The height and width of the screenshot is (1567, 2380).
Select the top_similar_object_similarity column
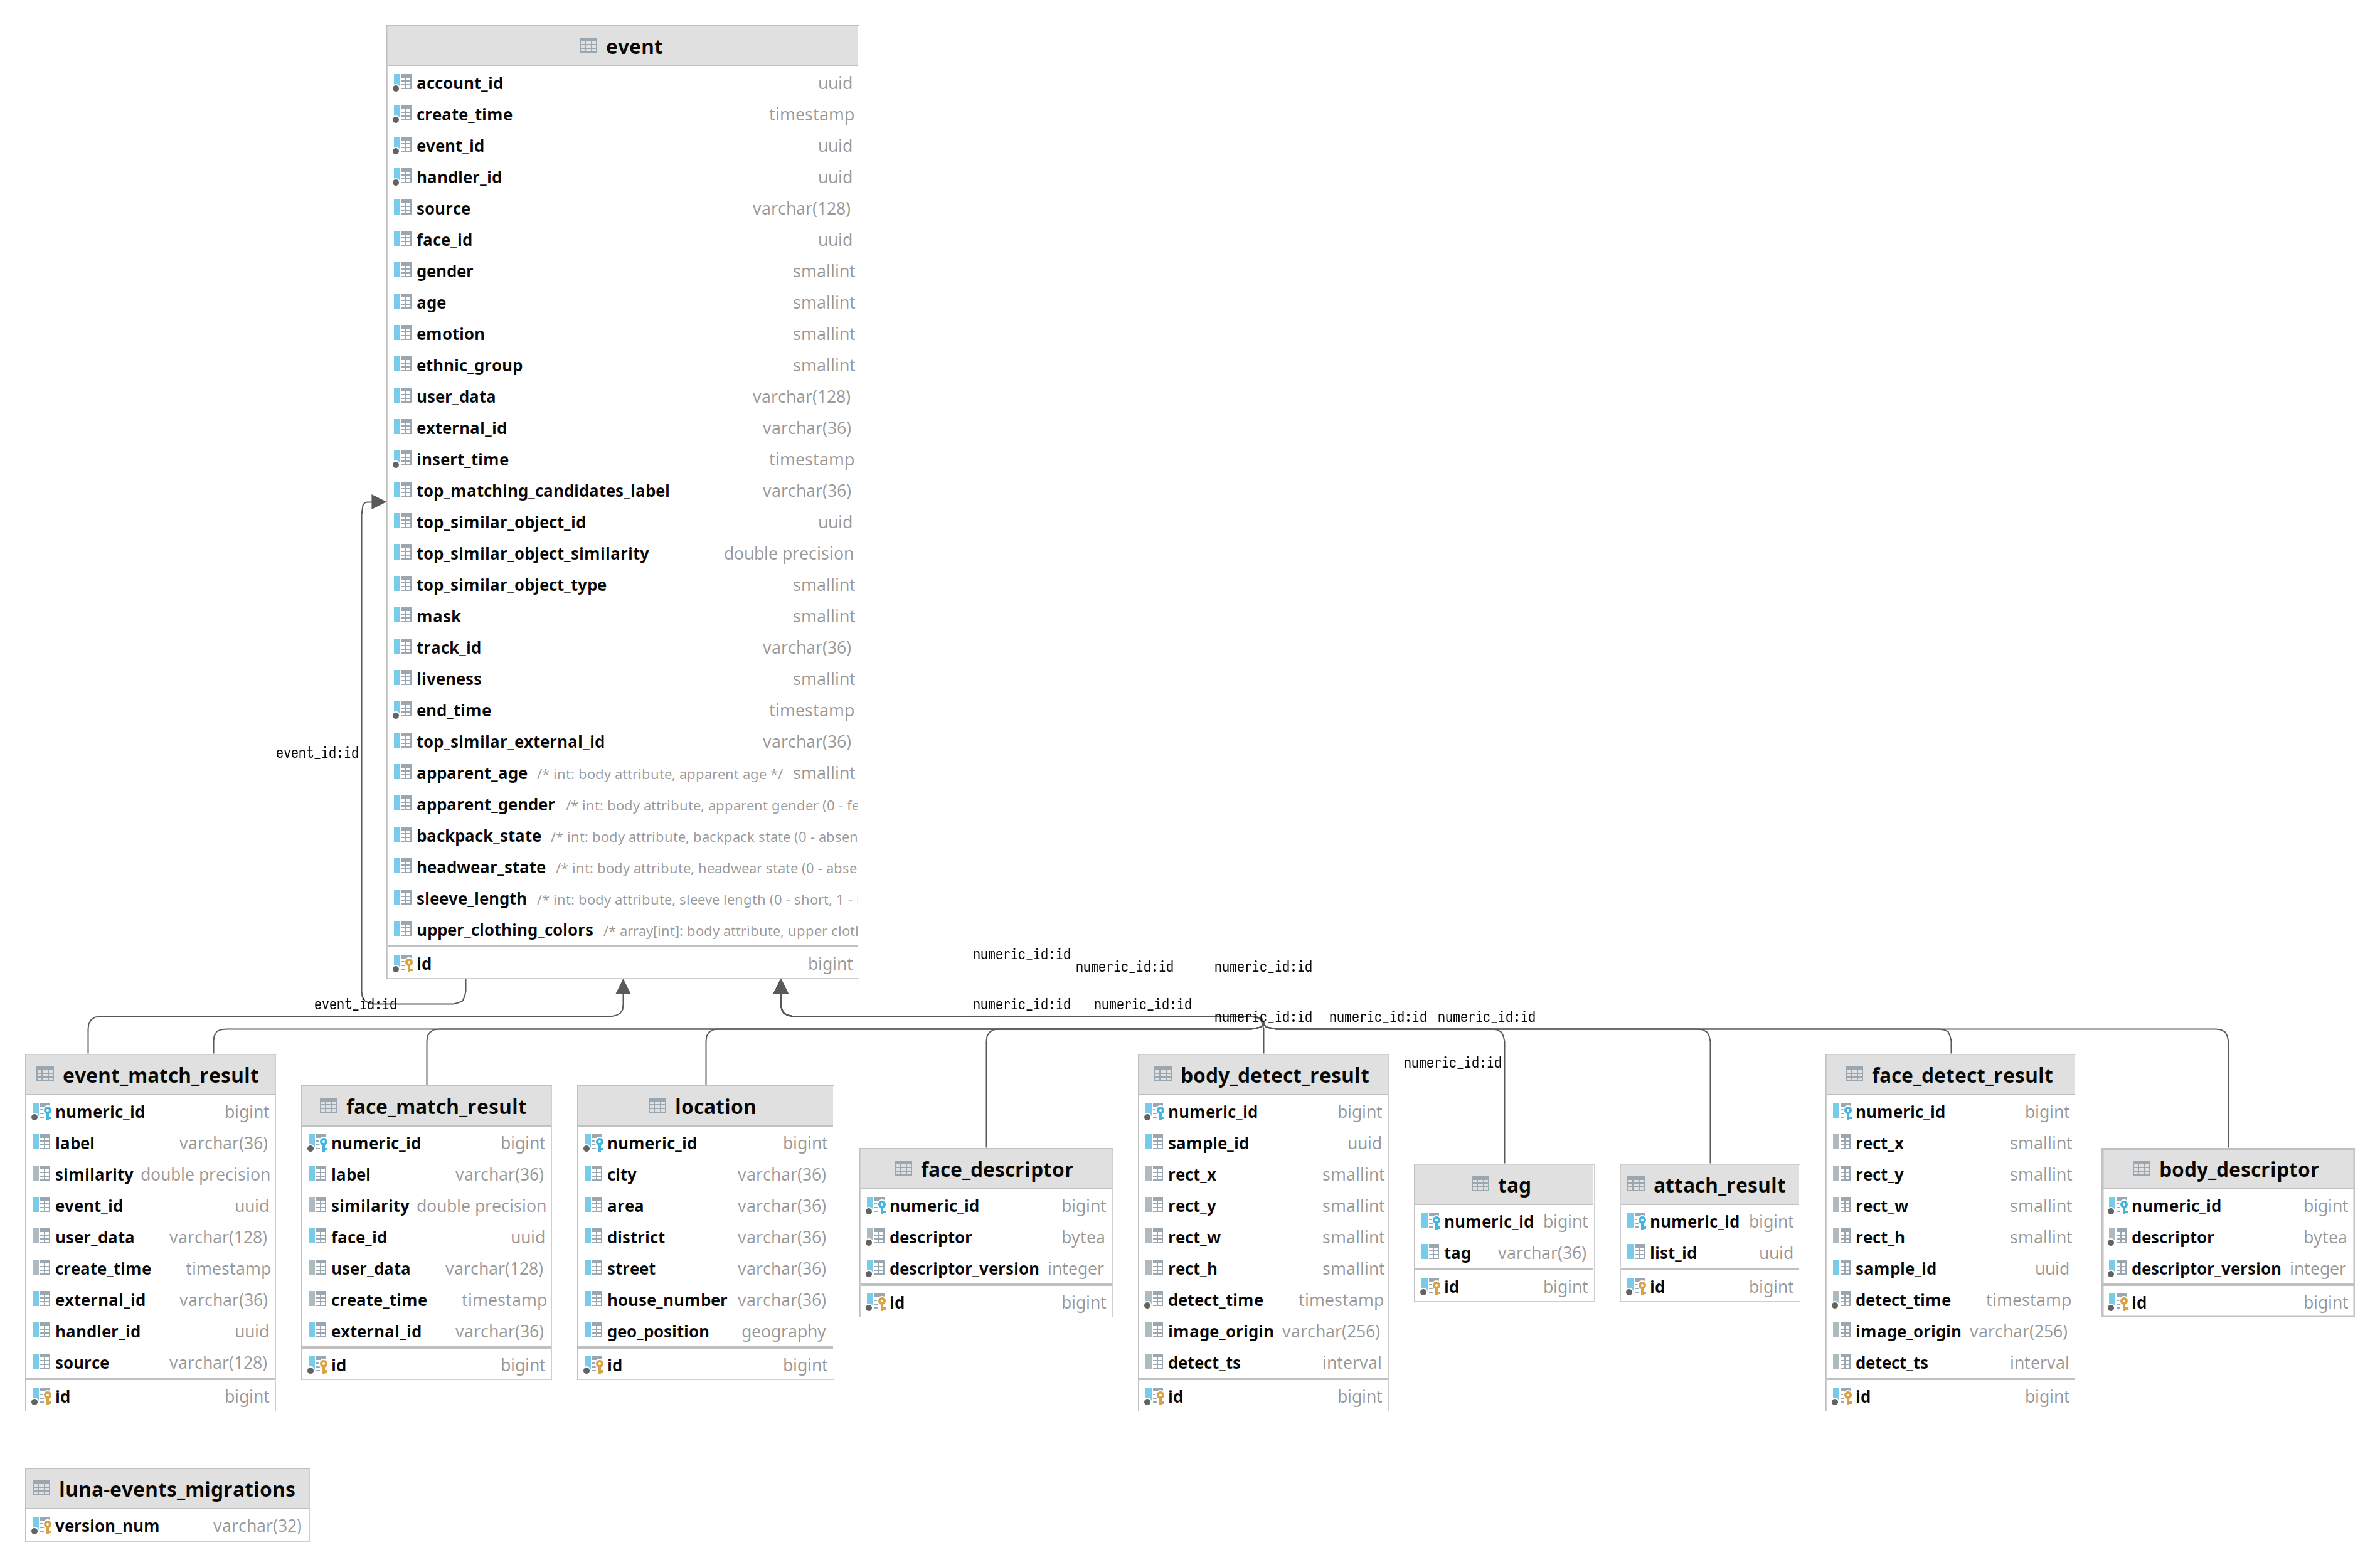pyautogui.click(x=623, y=554)
